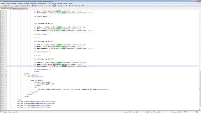Run macro multiple times icon
Viewport: 201px width, 113px height.
click(77, 6)
